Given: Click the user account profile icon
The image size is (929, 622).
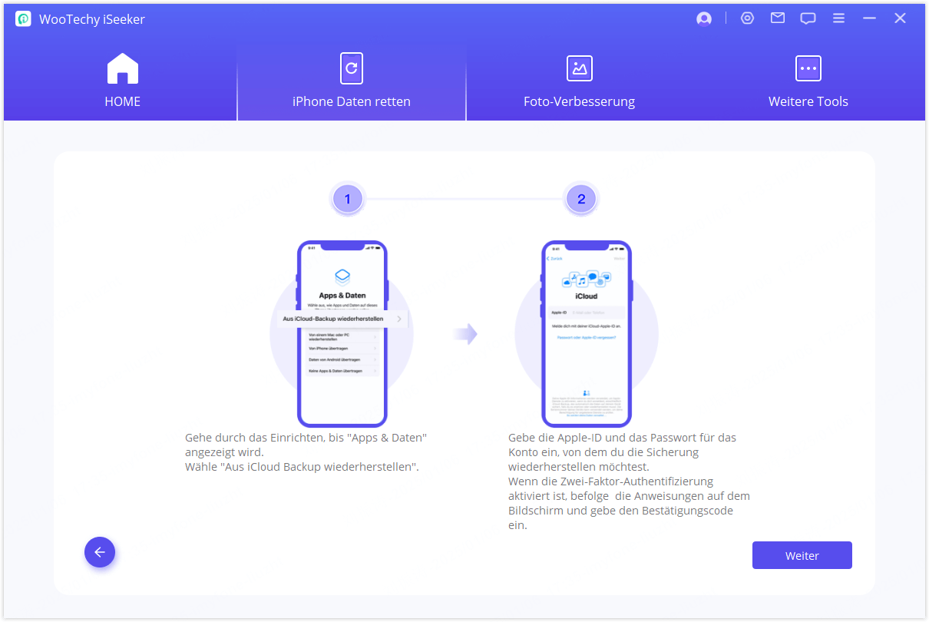Looking at the screenshot, I should point(704,19).
